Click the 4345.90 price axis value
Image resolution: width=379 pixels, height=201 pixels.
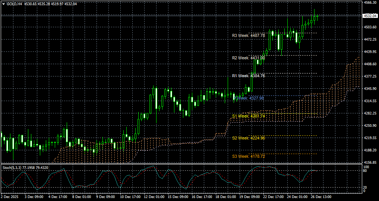[x=370, y=88]
